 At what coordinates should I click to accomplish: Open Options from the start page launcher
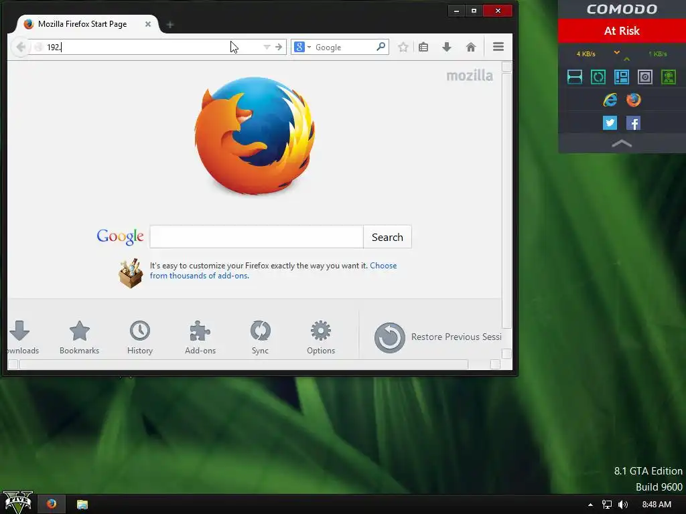(x=321, y=337)
